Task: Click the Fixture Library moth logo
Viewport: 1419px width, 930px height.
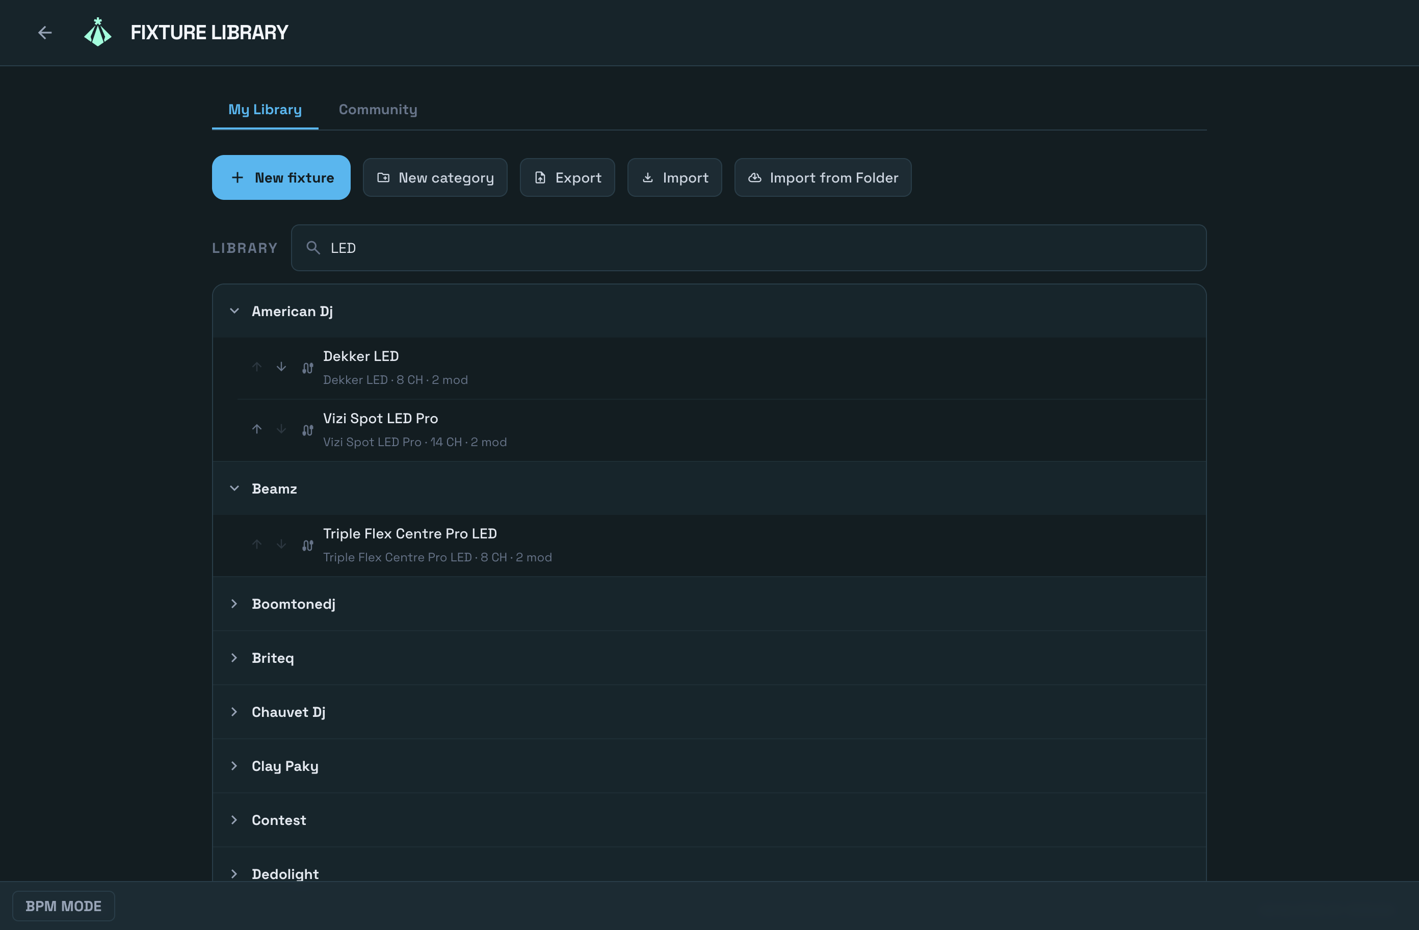Action: (x=98, y=32)
